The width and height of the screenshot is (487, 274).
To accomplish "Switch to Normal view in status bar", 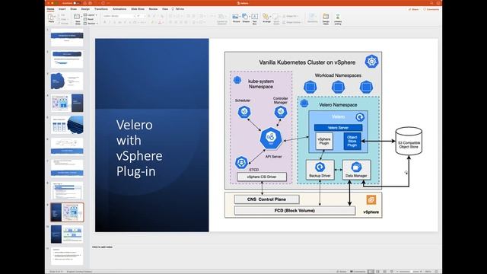I will pos(371,272).
